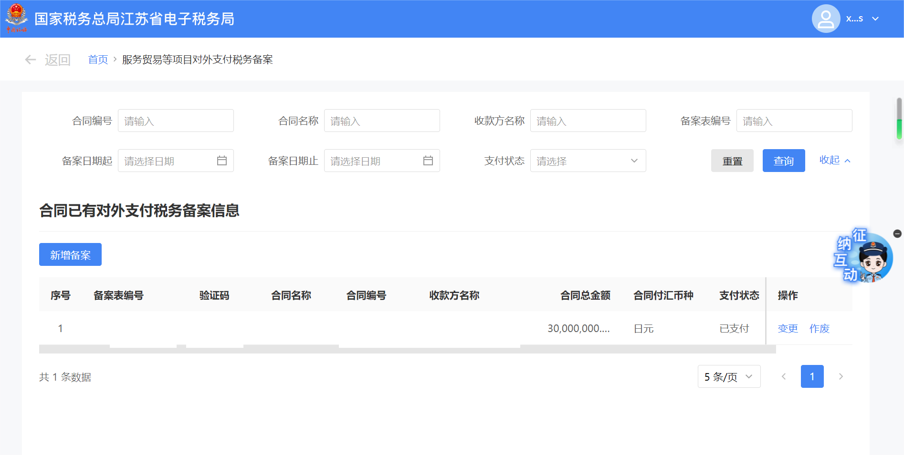
Task: Go to next page arrow
Action: click(x=841, y=376)
